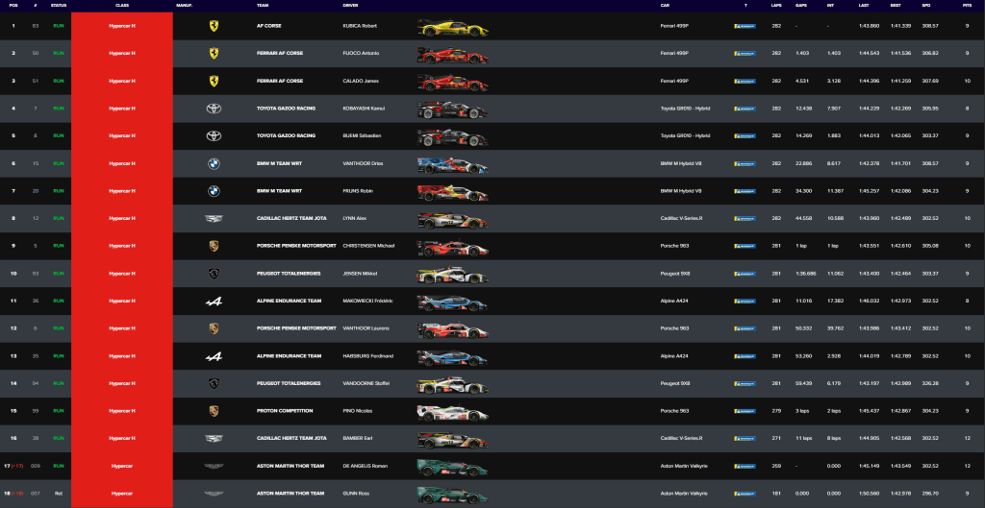
Task: Click the Michelin tyre badge in Makowiecki's row
Action: (745, 301)
